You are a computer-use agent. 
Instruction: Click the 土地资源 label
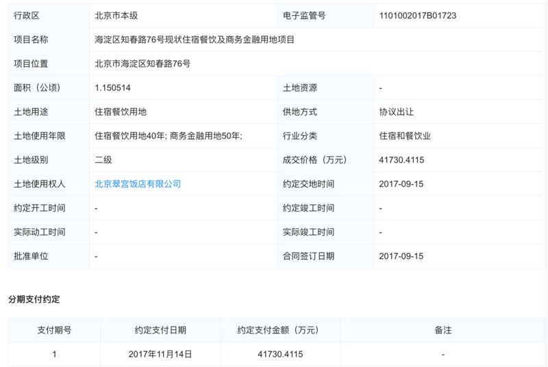click(x=300, y=87)
